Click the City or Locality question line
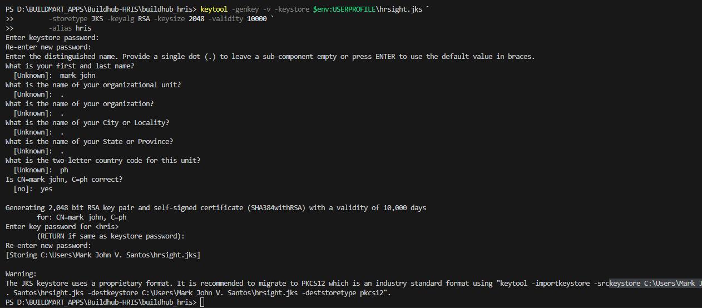Viewport: 702px width, 308px height. [87, 123]
